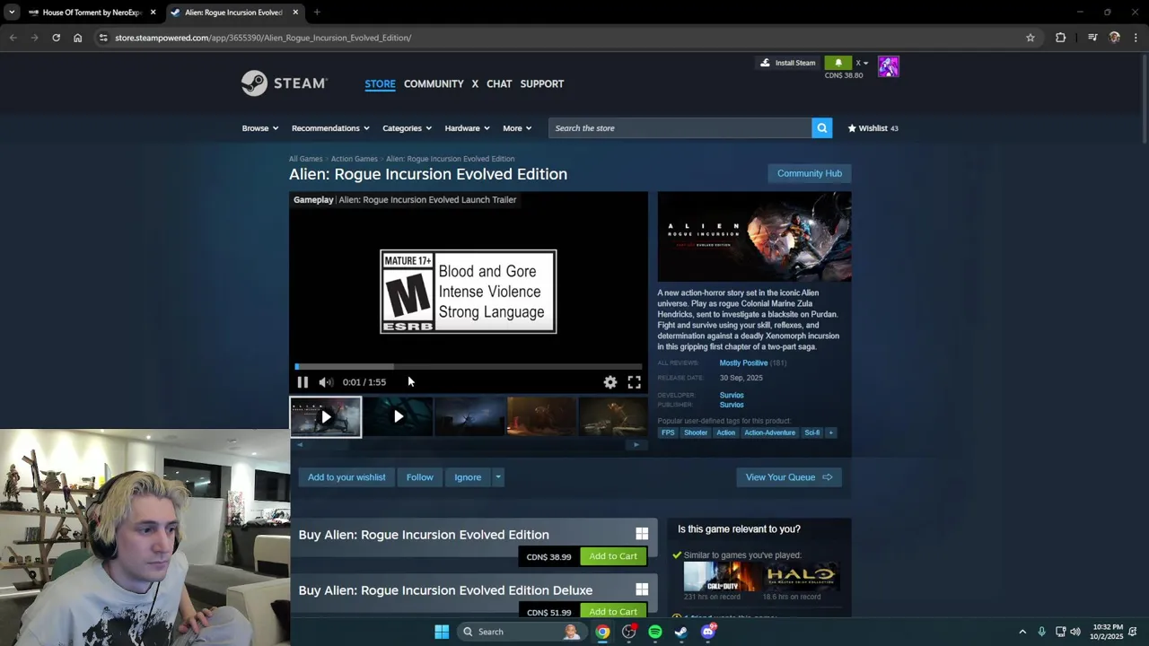Open the Mostly Positive reviews link
The width and height of the screenshot is (1149, 646).
743,363
